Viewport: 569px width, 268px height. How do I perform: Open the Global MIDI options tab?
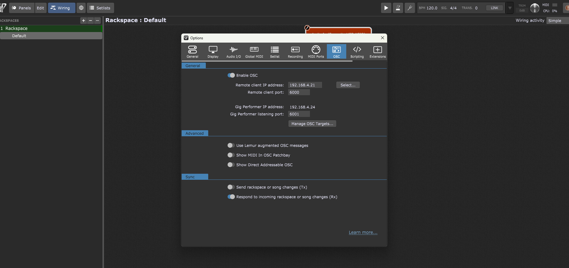point(254,52)
